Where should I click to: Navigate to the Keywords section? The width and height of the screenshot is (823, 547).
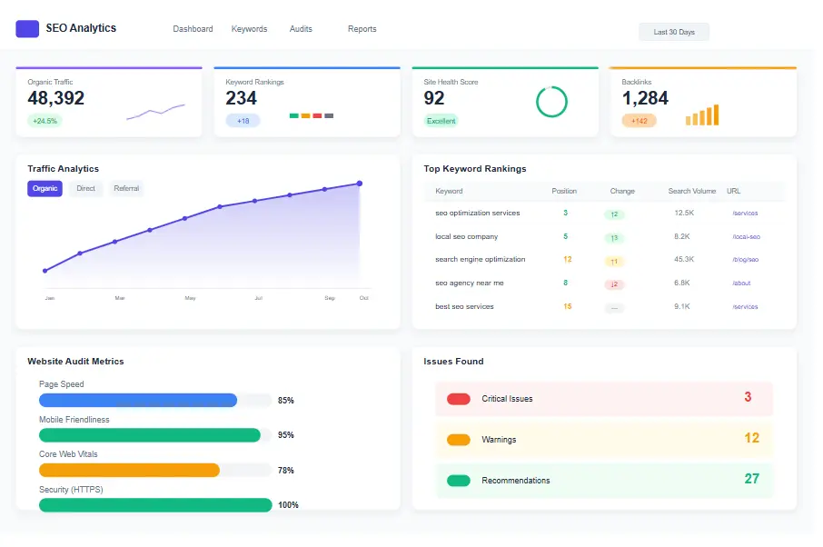click(249, 28)
